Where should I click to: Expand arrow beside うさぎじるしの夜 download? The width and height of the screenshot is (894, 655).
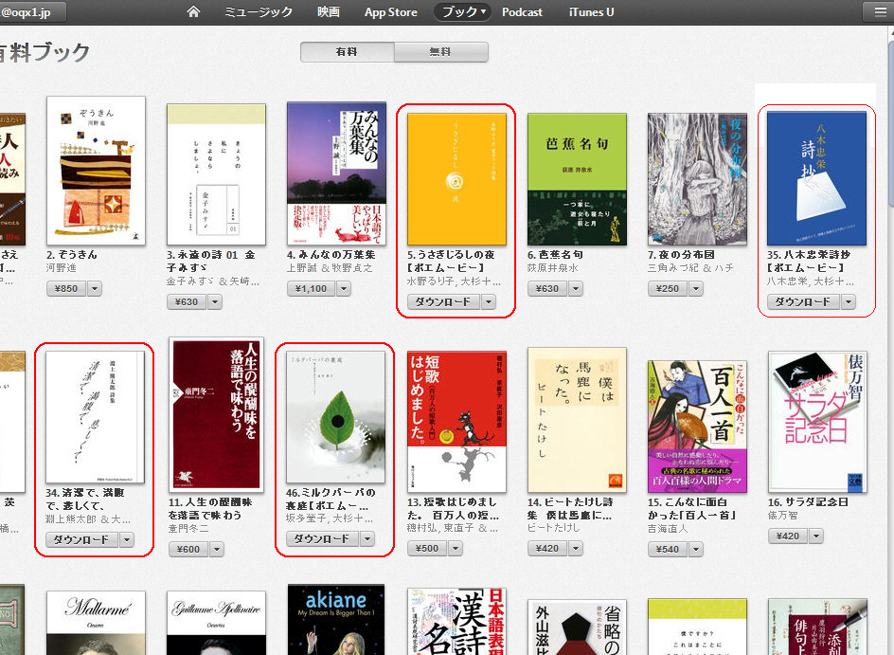click(489, 301)
